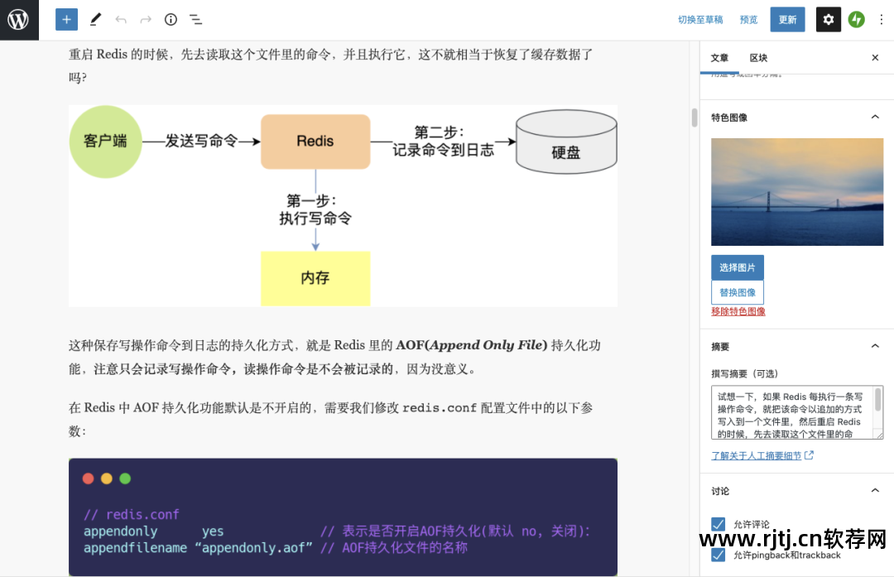Collapse the 特色图像 panel

(875, 117)
